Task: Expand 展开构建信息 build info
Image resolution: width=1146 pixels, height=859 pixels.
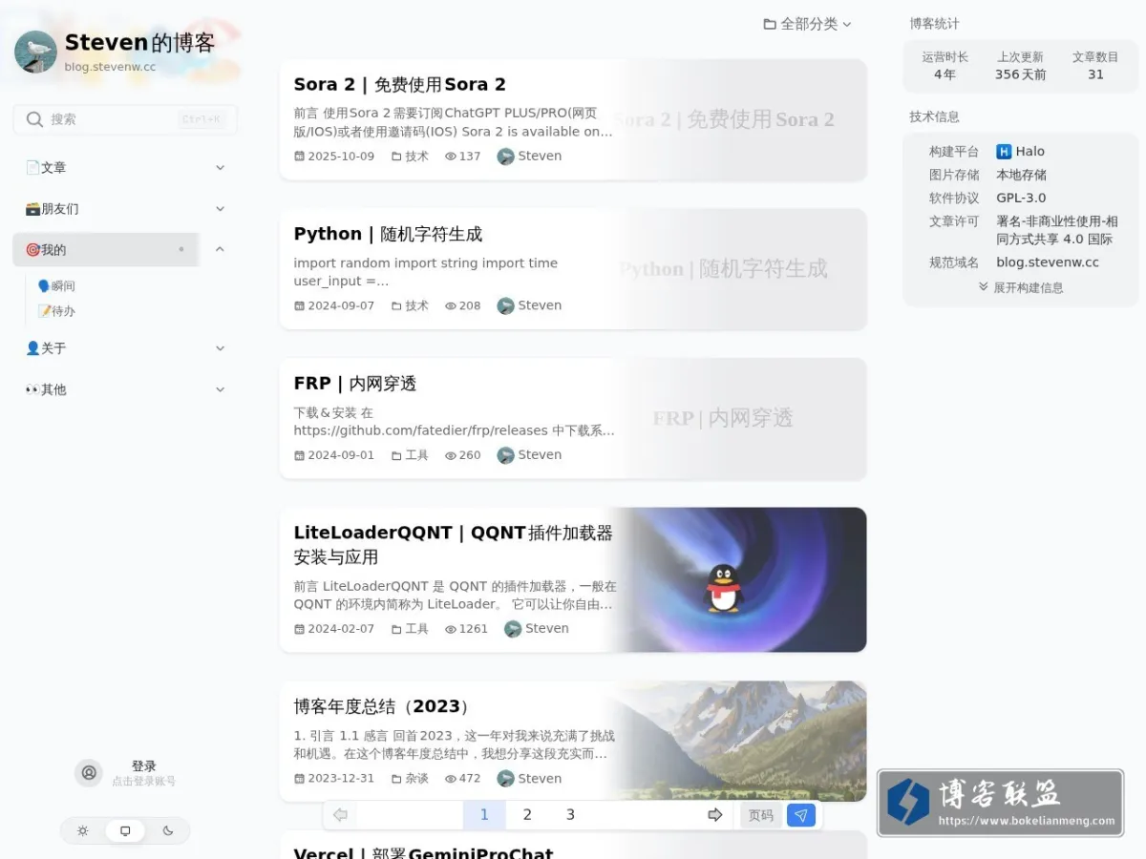Action: pyautogui.click(x=1021, y=287)
